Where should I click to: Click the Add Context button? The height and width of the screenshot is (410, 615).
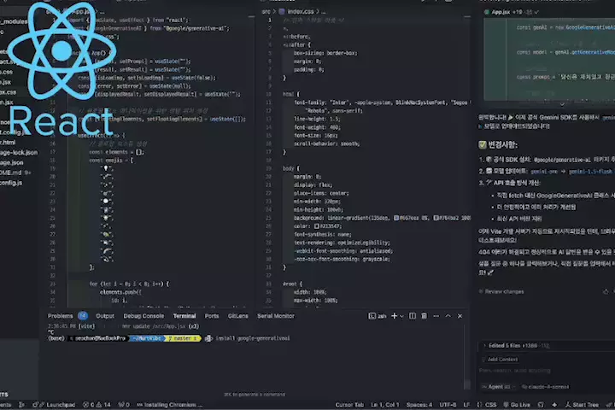coord(500,360)
